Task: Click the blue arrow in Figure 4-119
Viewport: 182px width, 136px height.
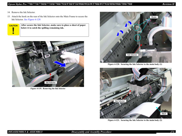Action: [x=61, y=63]
